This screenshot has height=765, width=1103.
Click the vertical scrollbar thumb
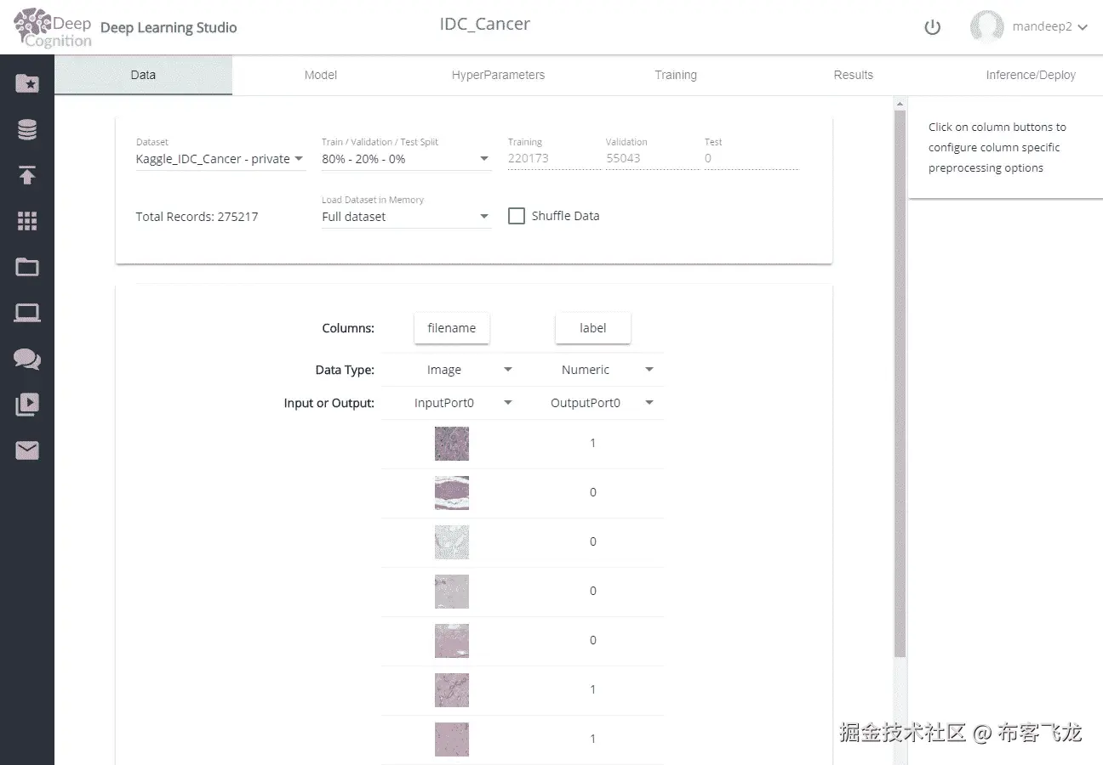[x=900, y=382]
